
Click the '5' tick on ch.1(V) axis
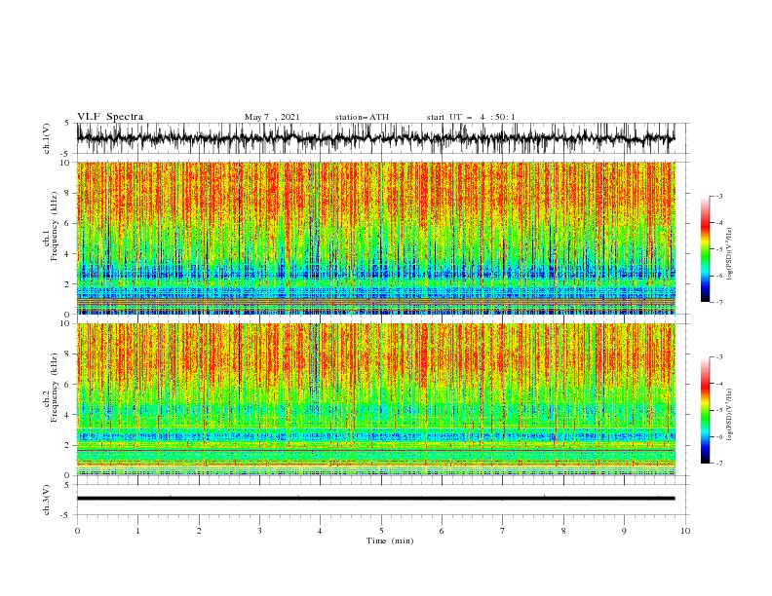[67, 123]
